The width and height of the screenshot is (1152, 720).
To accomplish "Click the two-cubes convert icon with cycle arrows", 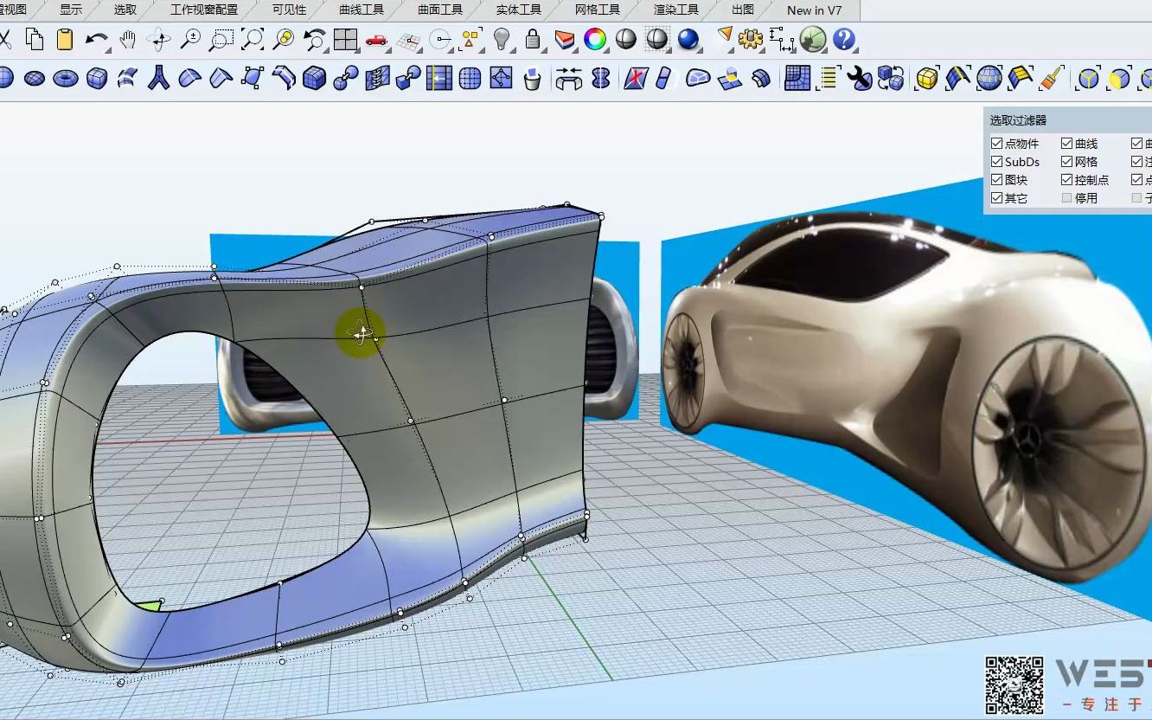I will tap(891, 79).
